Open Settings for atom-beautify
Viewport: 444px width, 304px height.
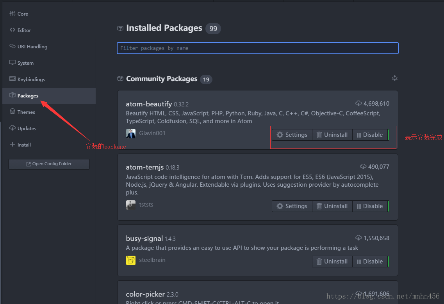292,135
